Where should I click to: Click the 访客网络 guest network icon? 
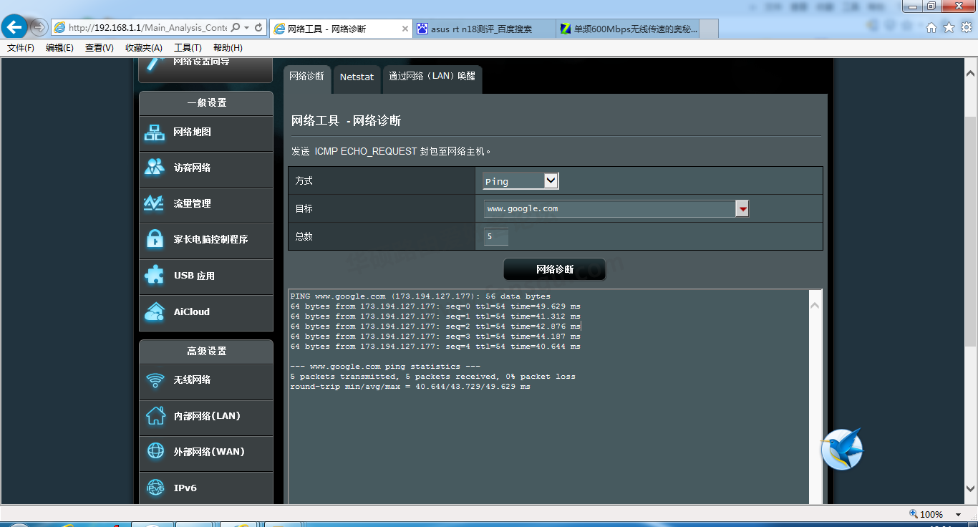coord(155,168)
